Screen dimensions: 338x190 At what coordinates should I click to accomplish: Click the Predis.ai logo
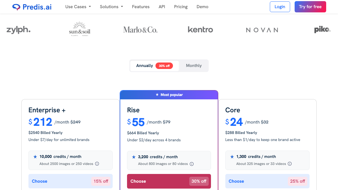[32, 7]
